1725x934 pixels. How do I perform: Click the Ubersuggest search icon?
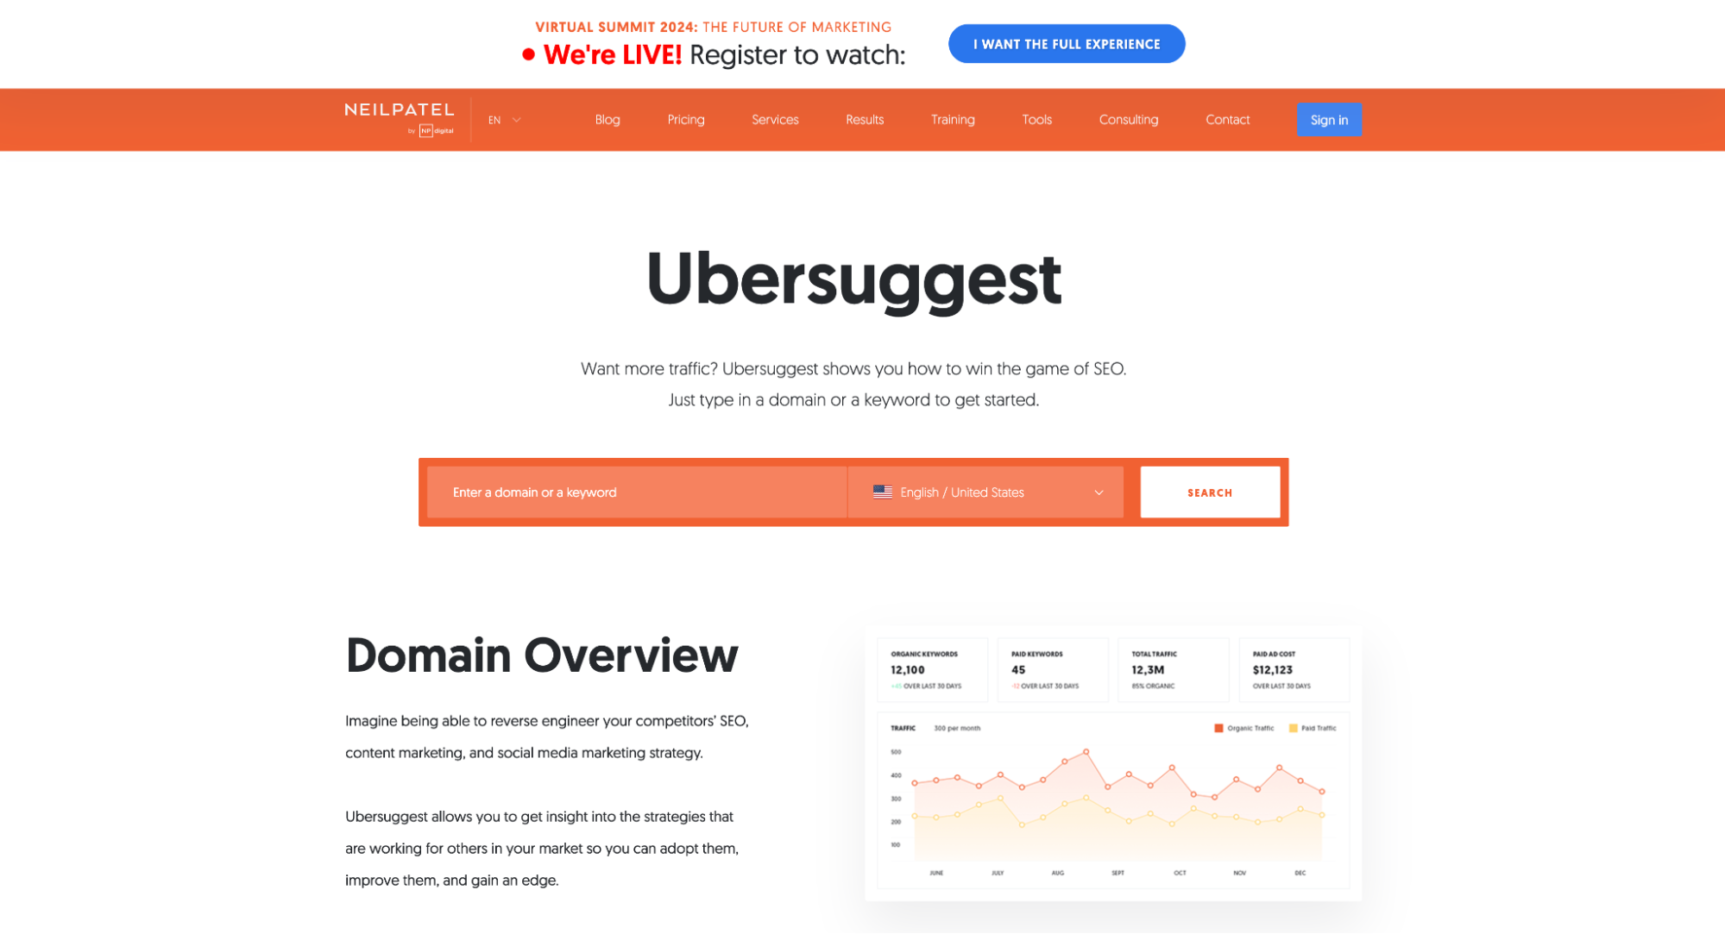pos(1210,492)
